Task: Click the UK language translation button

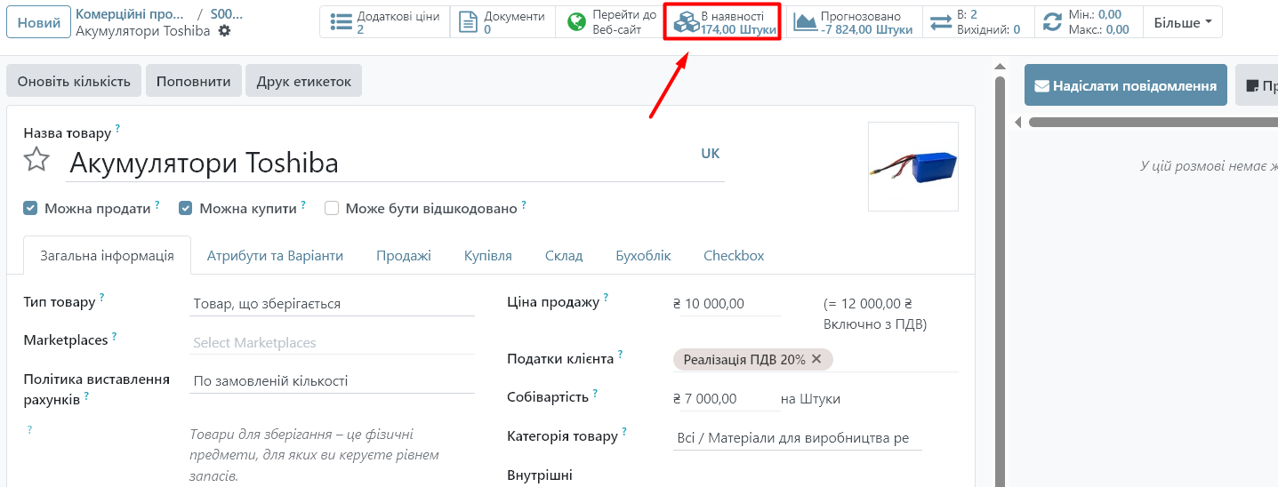Action: (x=710, y=153)
